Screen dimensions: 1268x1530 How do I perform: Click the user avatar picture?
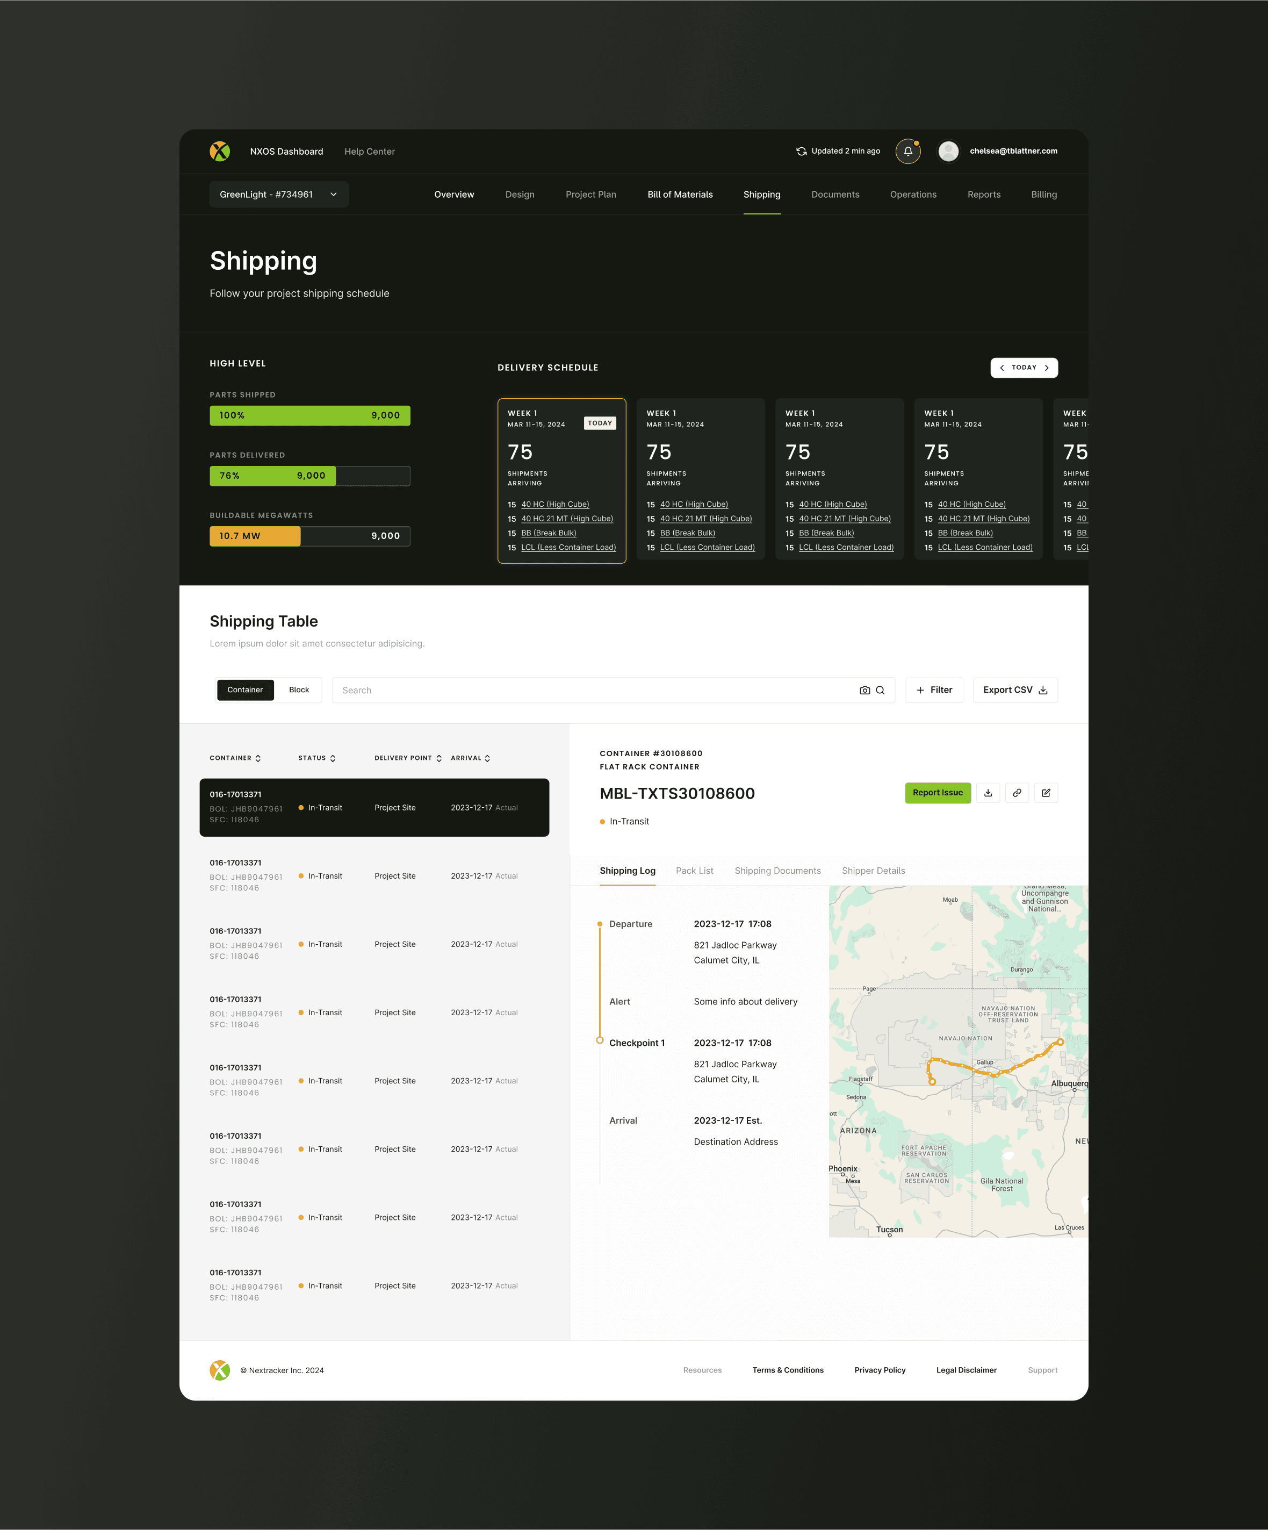click(x=948, y=152)
